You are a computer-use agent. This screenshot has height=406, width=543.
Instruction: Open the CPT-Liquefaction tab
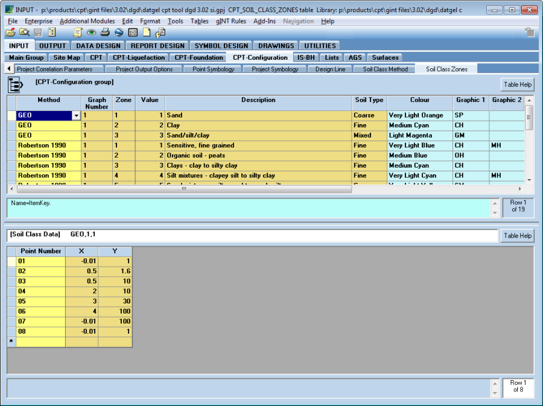(138, 58)
